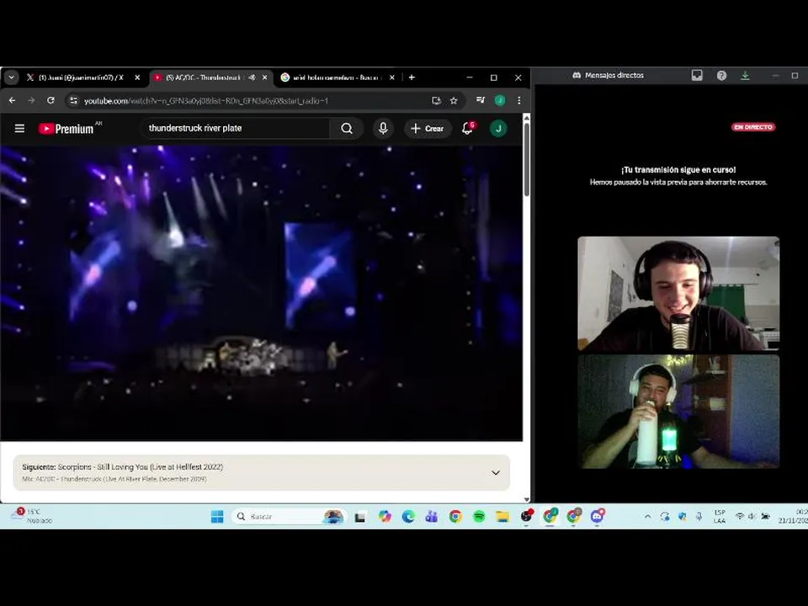Submit search with magnifier button
Image resolution: width=808 pixels, height=606 pixels.
[x=347, y=128]
